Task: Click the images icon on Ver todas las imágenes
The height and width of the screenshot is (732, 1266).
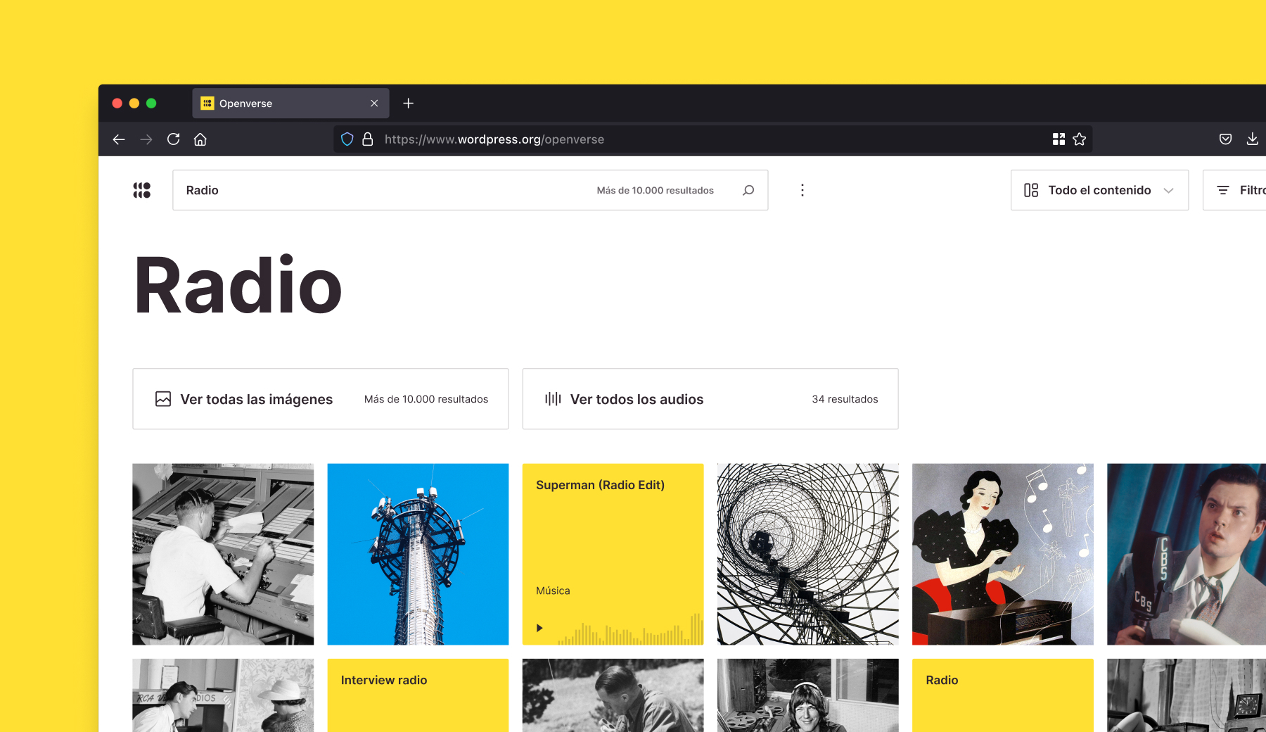Action: point(162,398)
